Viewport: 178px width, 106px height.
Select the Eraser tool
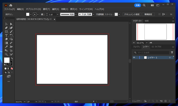[6, 39]
